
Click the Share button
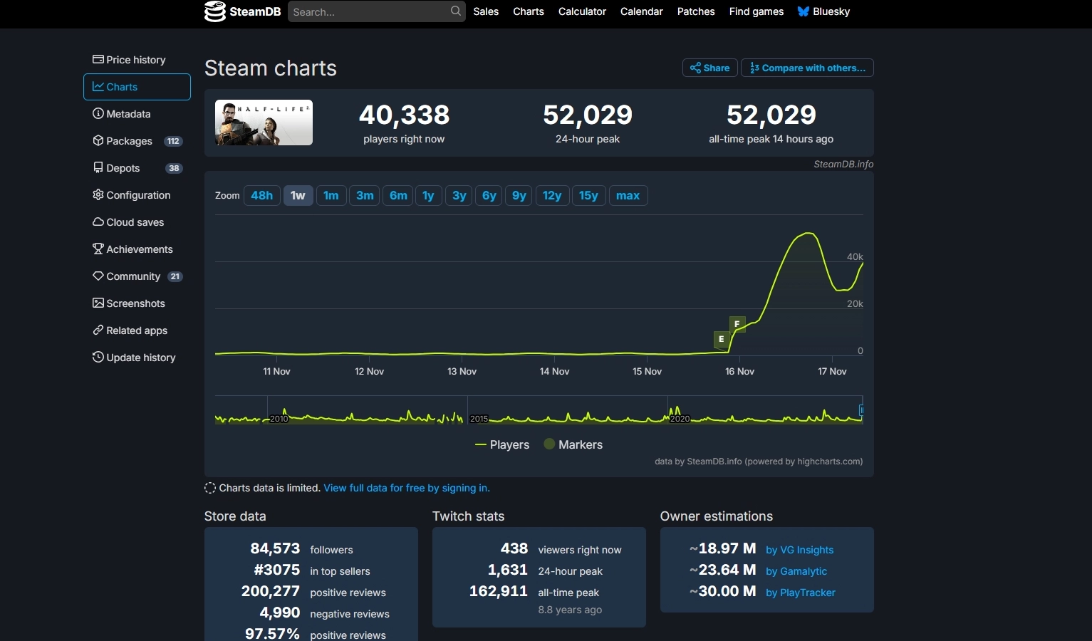[709, 68]
